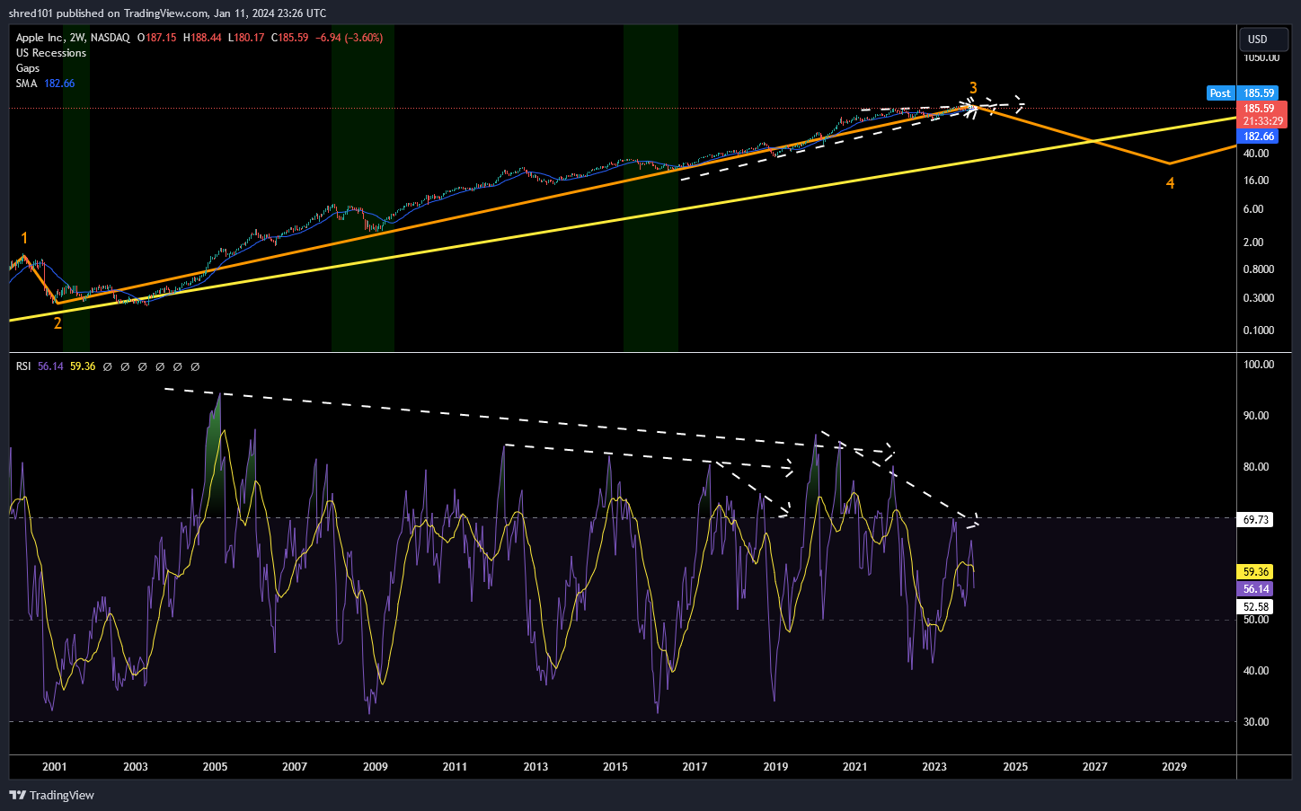Click the 0.8000 price axis label
This screenshot has height=811, width=1301.
(1259, 269)
